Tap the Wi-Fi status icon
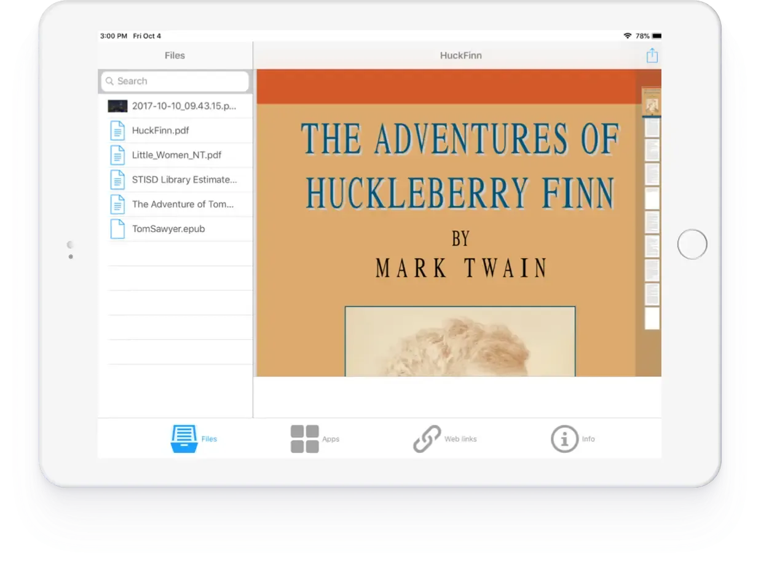Screen dimensions: 761x566 (x=627, y=36)
